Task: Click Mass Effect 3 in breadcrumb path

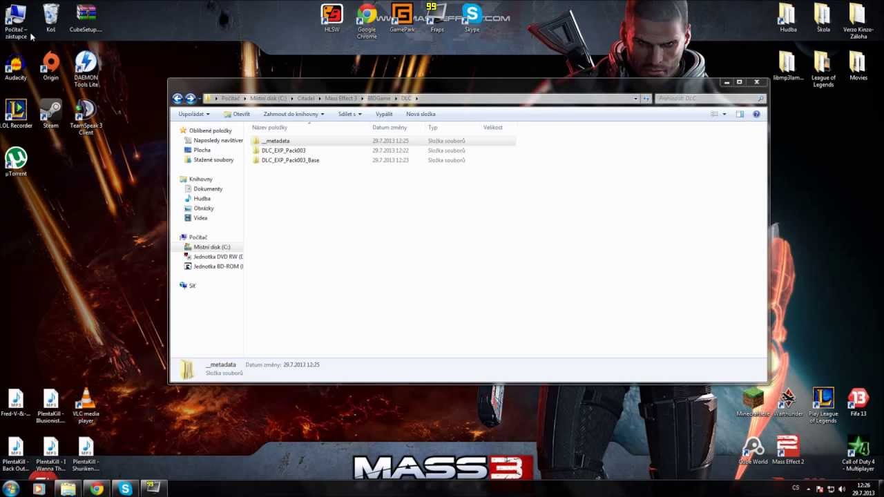Action: pos(340,99)
